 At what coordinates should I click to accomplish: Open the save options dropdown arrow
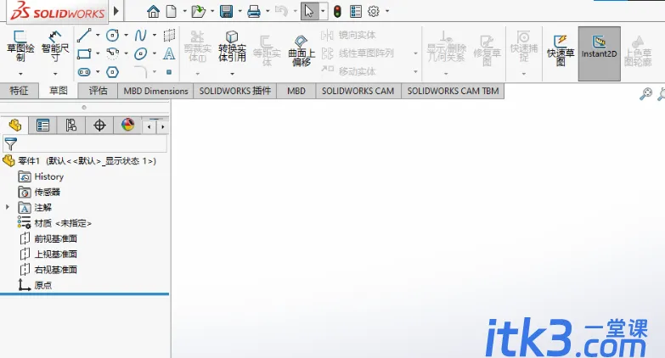pyautogui.click(x=240, y=11)
